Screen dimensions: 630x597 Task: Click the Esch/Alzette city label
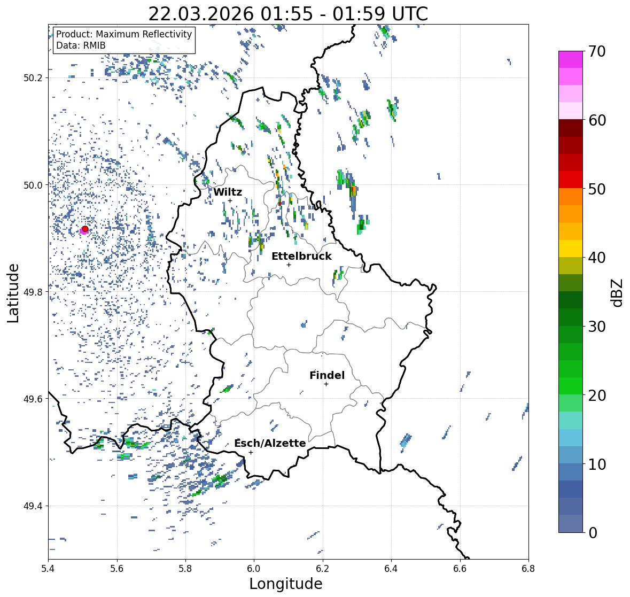pos(270,443)
